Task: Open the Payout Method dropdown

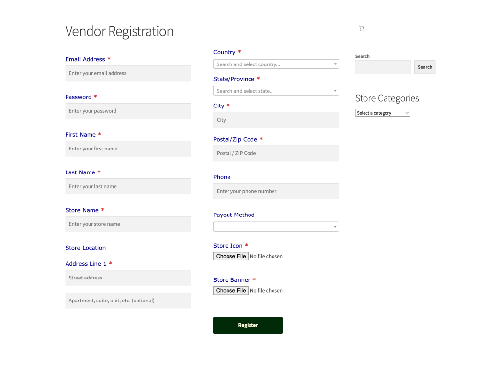Action: click(x=276, y=226)
